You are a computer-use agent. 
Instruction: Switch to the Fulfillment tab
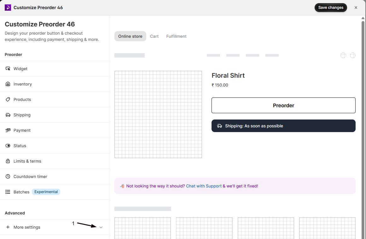(176, 36)
